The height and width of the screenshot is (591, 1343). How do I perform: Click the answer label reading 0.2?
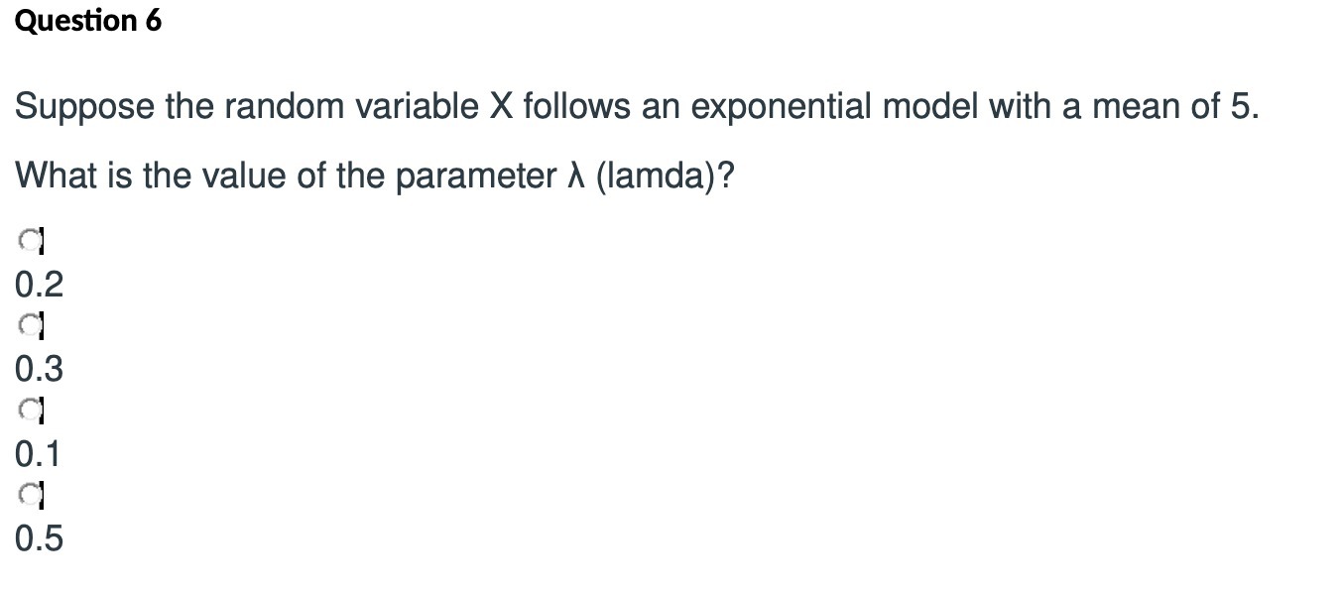point(38,285)
